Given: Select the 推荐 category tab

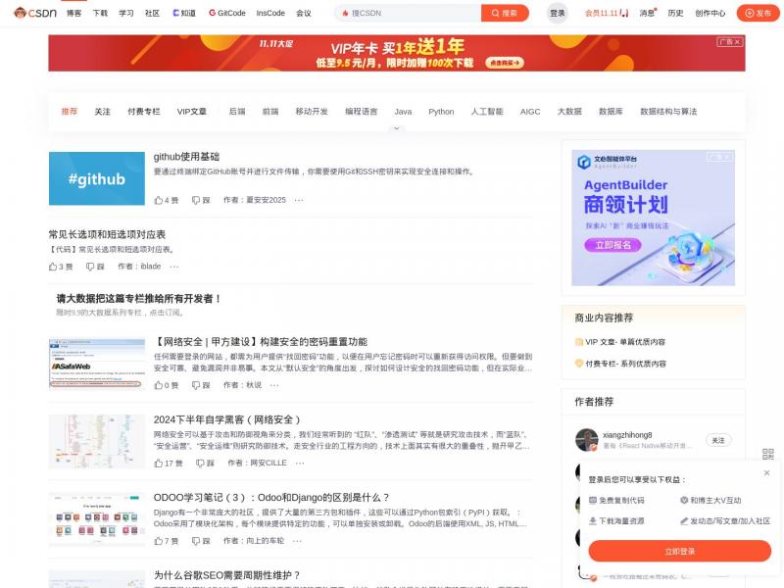Looking at the screenshot, I should click(70, 112).
